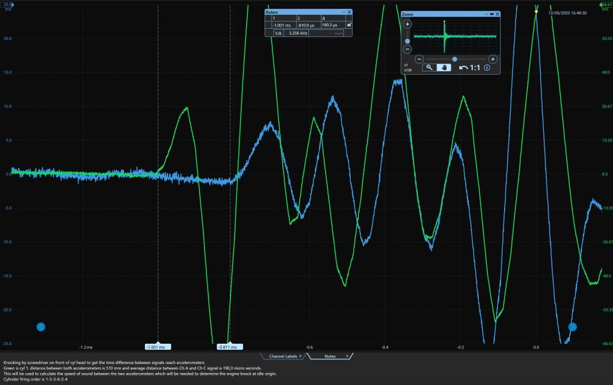Viewport: 613px width, 385px height.
Task: Minimize the Rulers panel
Action: coord(344,12)
